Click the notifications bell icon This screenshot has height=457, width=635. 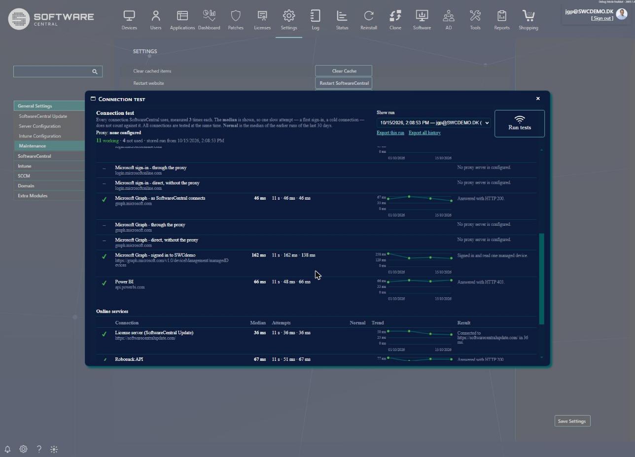[7, 449]
